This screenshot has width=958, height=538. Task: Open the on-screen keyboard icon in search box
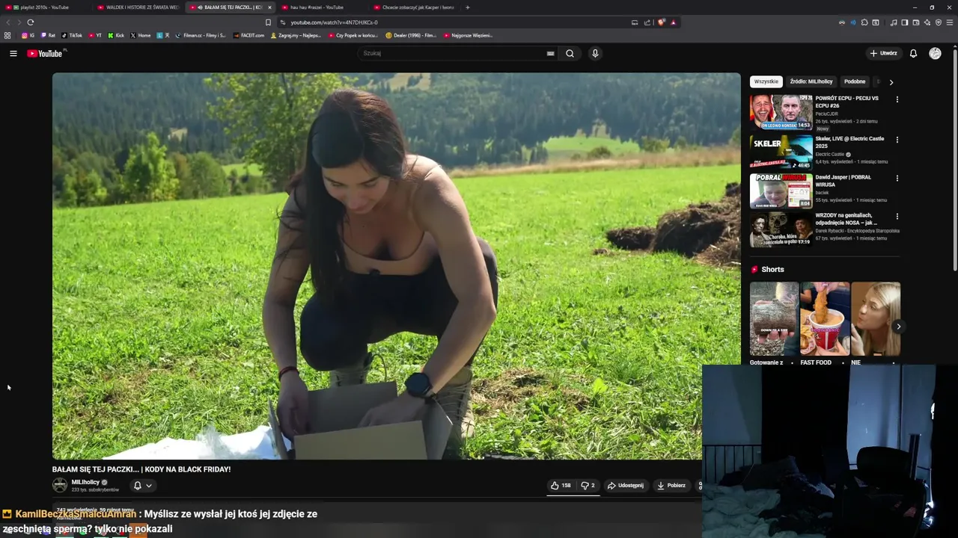pyautogui.click(x=551, y=53)
